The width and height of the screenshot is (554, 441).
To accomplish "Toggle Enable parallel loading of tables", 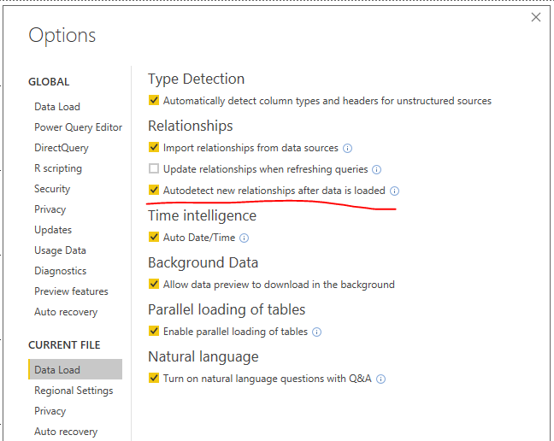I will pos(154,332).
